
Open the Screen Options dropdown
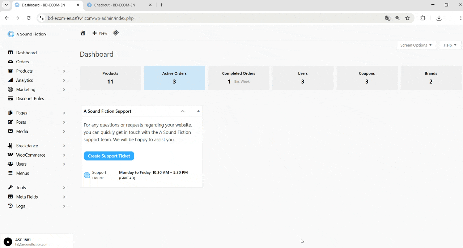tap(416, 45)
